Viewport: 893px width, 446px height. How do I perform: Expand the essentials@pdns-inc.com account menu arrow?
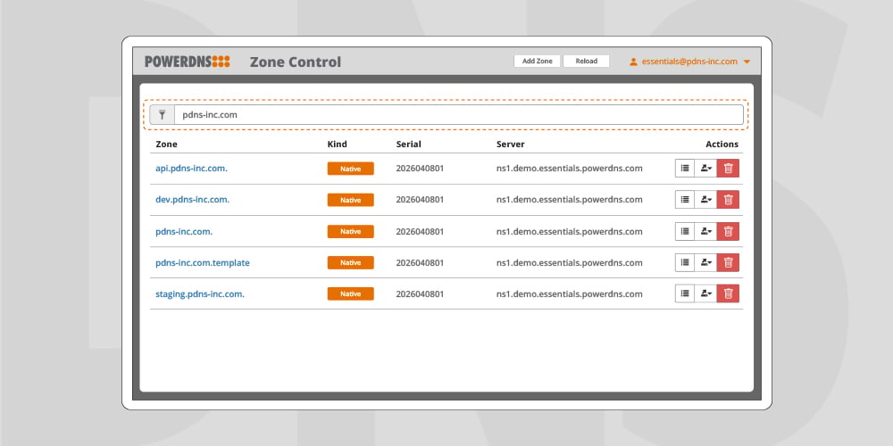pyautogui.click(x=747, y=62)
